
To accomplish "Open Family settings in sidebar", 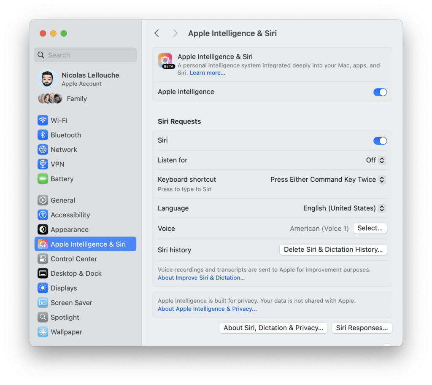I will point(85,99).
